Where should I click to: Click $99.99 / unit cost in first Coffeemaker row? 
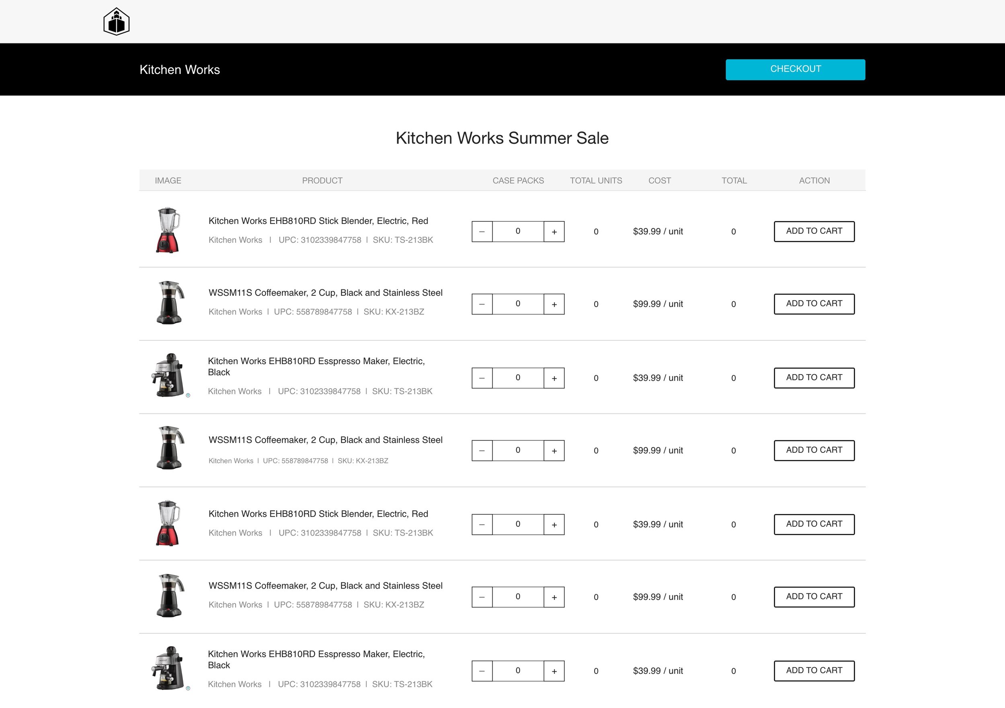click(x=657, y=304)
